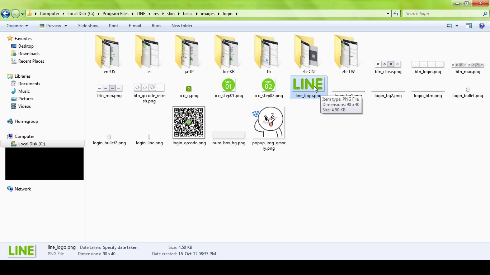
Task: Select the btn_min.png button image
Action: click(109, 88)
